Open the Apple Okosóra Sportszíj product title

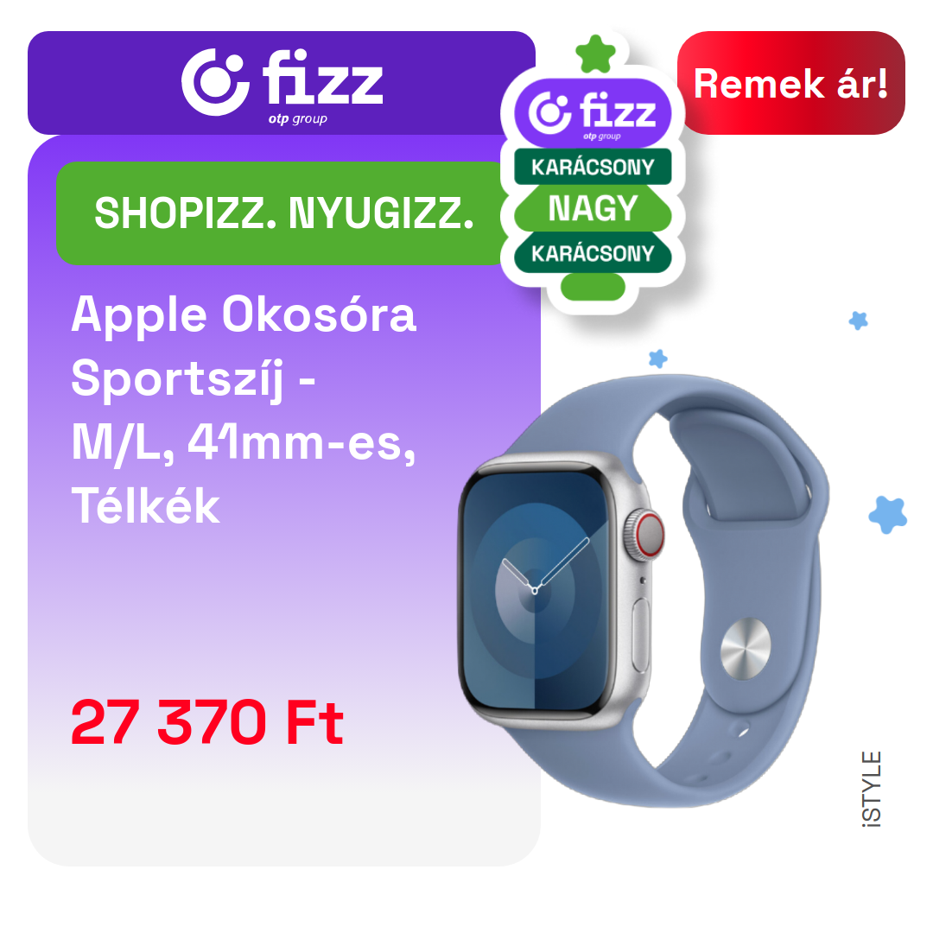click(244, 410)
